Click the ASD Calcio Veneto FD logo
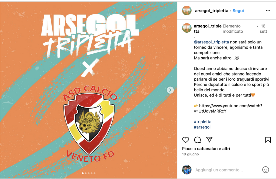This screenshot has width=276, height=179. pos(89,123)
